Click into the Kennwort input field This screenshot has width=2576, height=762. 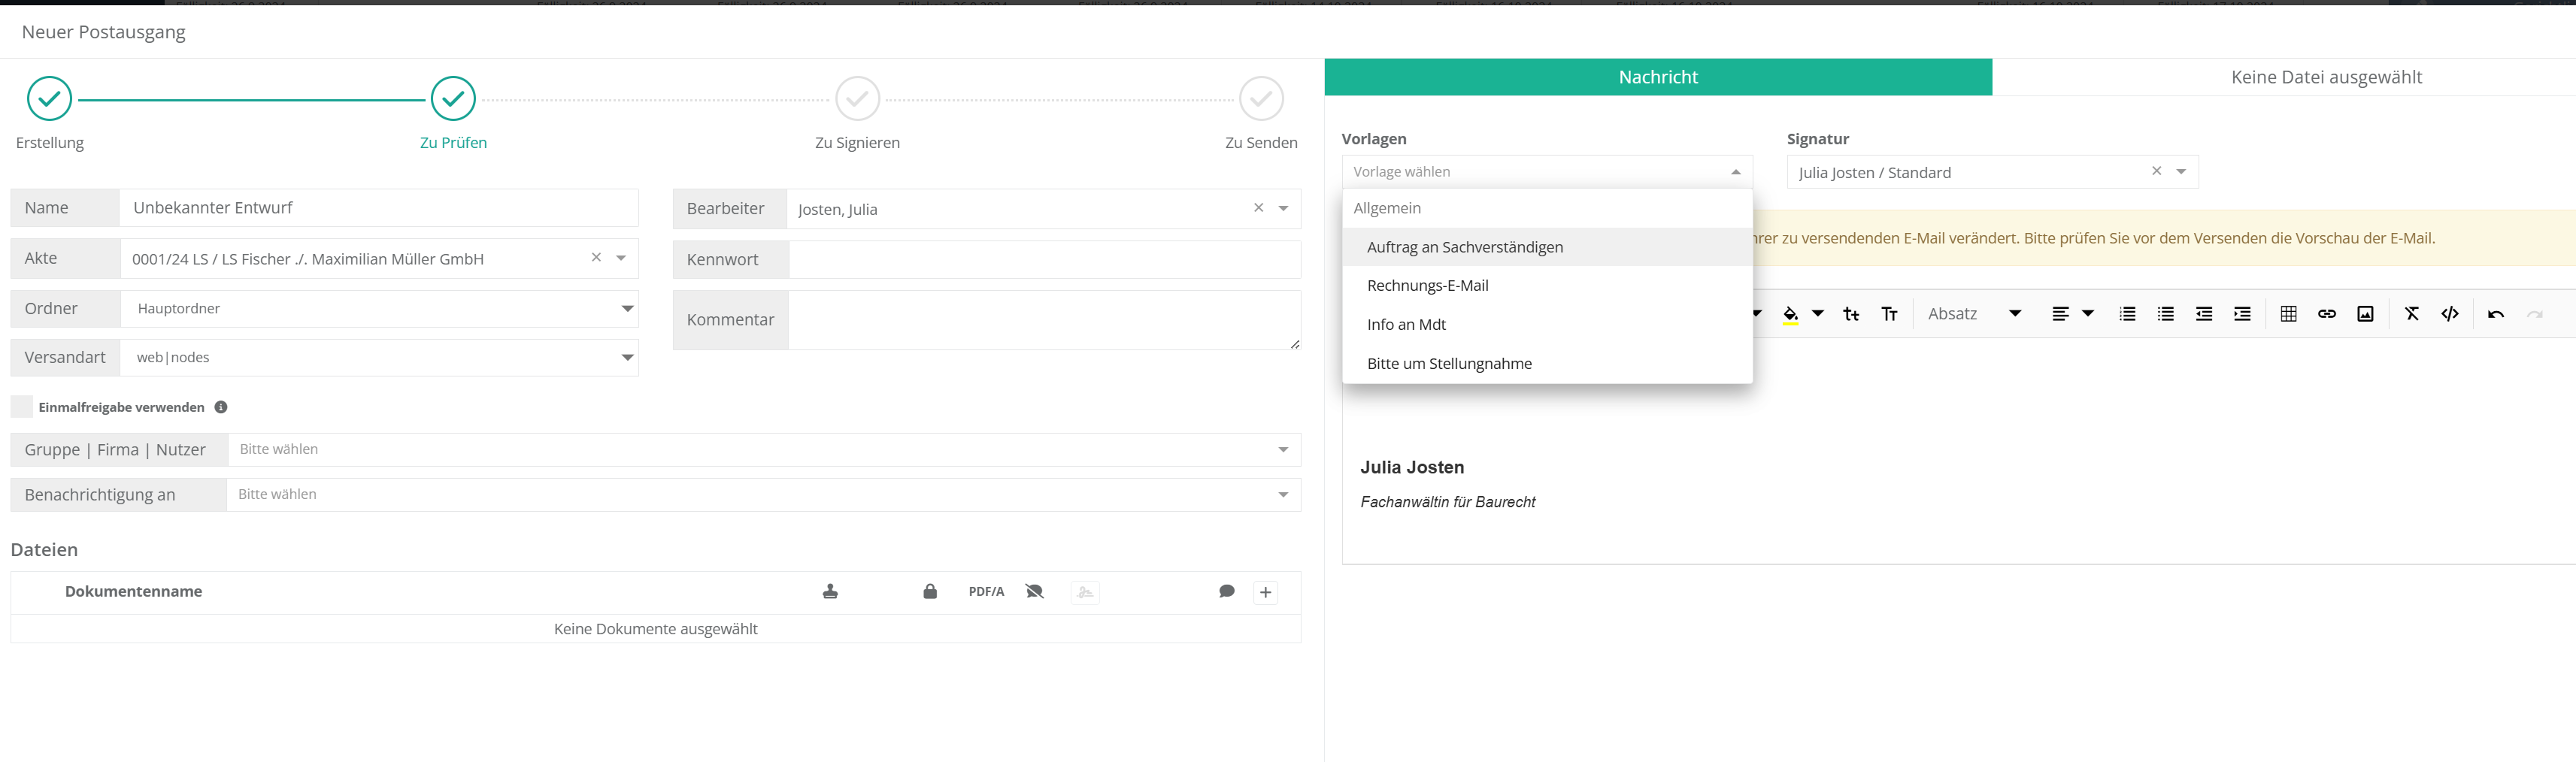coord(1044,260)
